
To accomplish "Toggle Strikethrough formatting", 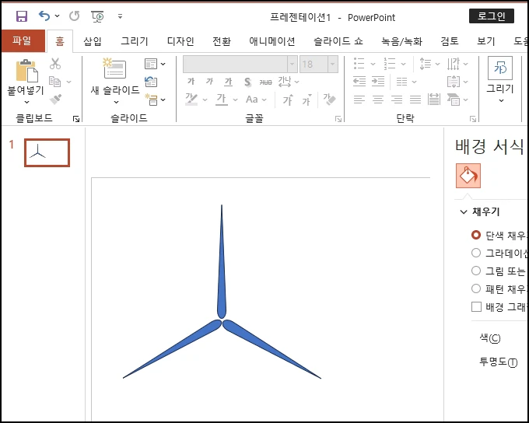I will [266, 82].
